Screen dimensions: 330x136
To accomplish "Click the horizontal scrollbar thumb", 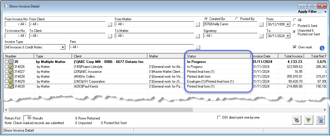I will point(101,110).
